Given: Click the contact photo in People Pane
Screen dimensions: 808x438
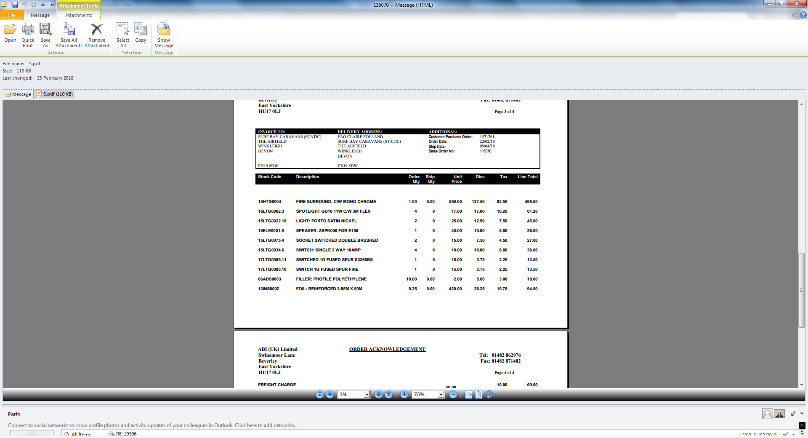Looking at the screenshot, I should (x=779, y=414).
